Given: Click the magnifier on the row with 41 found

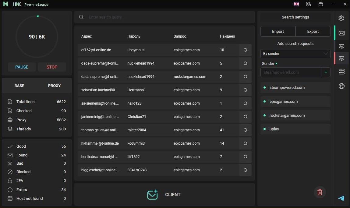Looking at the screenshot, I should (x=245, y=130).
